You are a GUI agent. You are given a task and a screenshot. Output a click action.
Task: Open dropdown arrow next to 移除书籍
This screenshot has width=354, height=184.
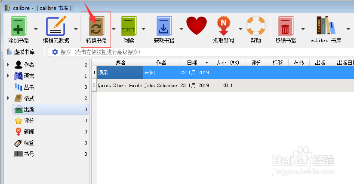(303, 29)
